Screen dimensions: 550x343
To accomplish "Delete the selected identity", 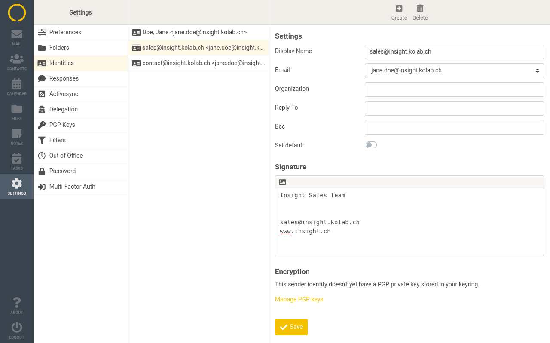I will click(x=420, y=12).
